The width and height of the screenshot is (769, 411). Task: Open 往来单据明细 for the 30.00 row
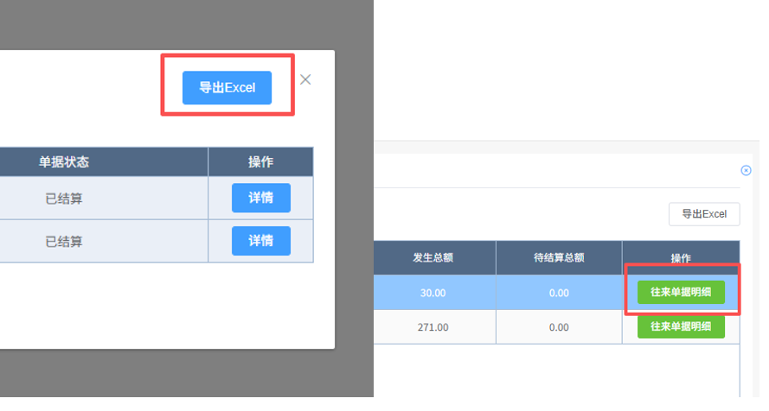point(681,292)
